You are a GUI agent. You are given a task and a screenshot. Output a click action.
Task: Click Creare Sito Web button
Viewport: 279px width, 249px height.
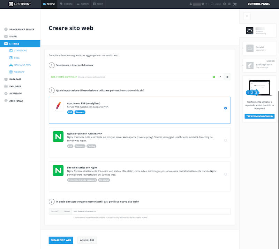(x=61, y=240)
